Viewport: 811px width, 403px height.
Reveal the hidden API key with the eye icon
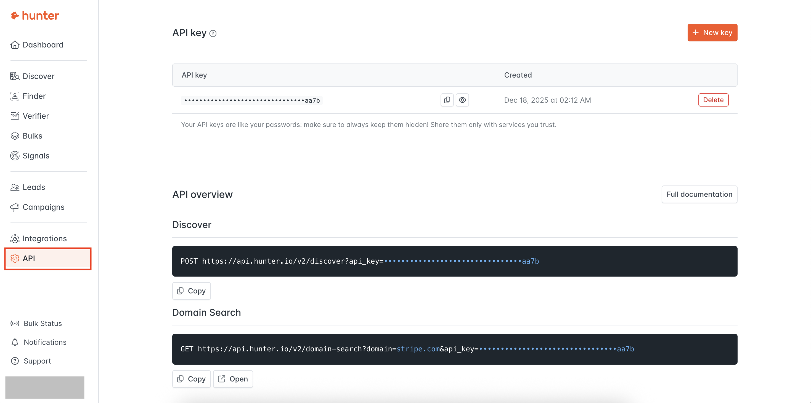click(462, 100)
